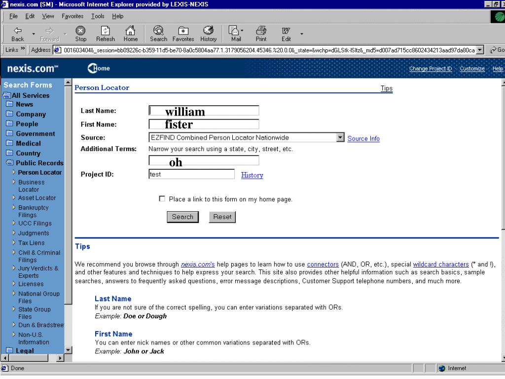This screenshot has height=379, width=505.
Task: Click the page icon in address bar
Action: click(58, 50)
